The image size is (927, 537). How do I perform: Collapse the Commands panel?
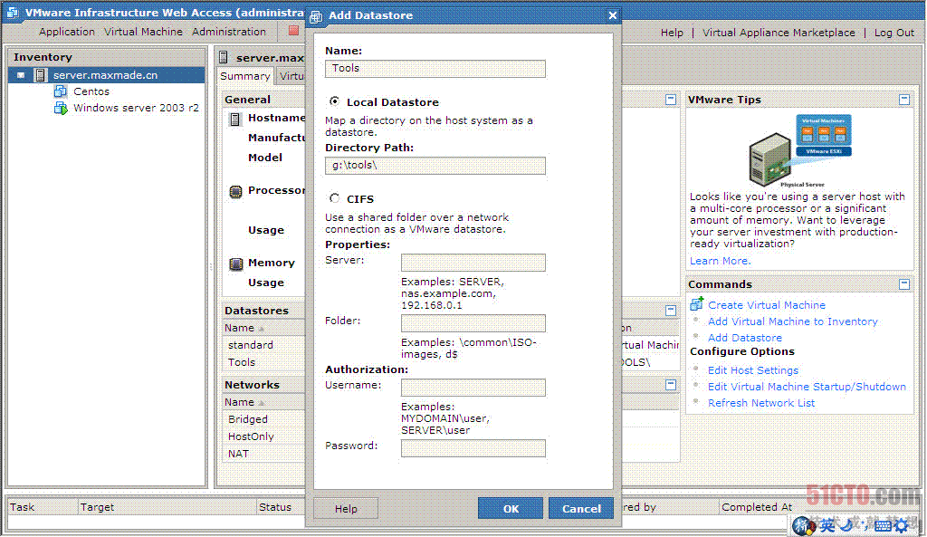tap(904, 283)
